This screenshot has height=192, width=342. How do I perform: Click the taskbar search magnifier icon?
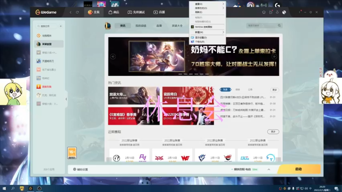point(13,188)
